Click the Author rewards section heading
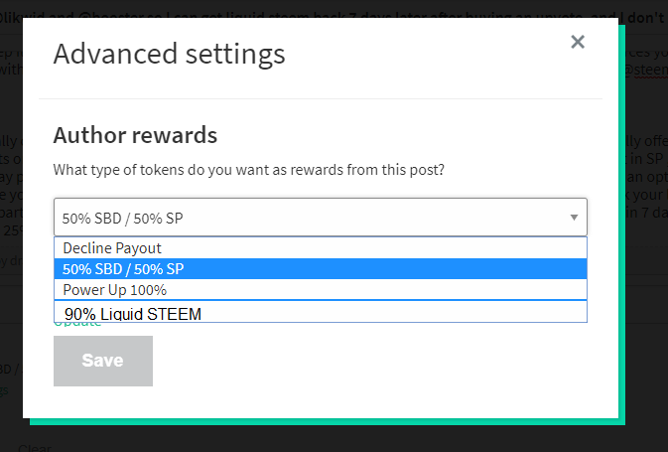Image resolution: width=668 pixels, height=452 pixels. [x=135, y=135]
